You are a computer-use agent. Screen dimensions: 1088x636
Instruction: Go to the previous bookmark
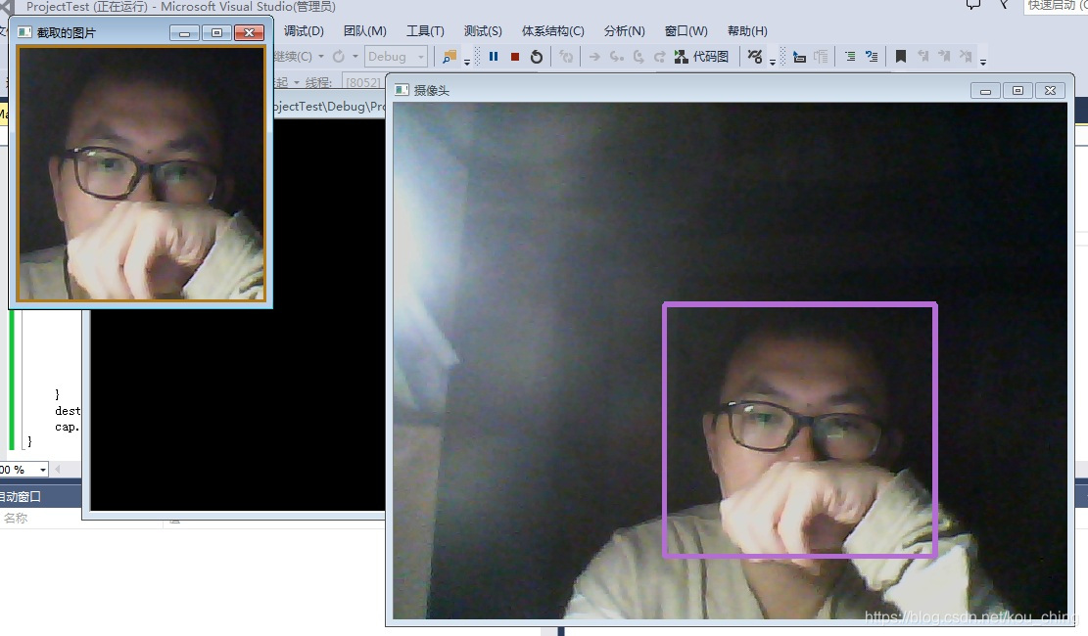(922, 57)
